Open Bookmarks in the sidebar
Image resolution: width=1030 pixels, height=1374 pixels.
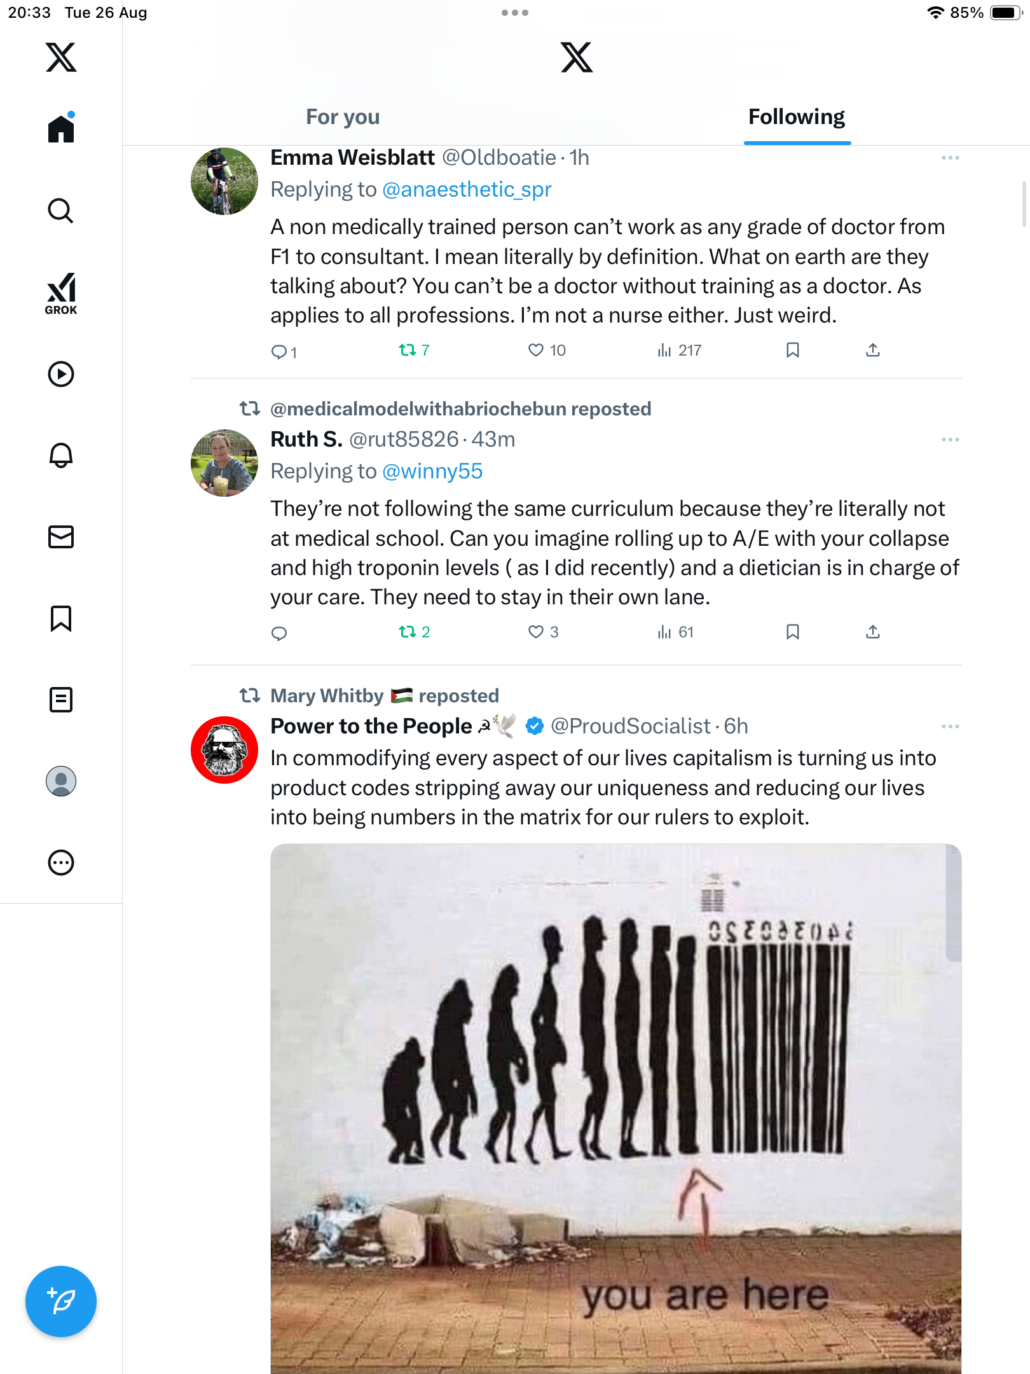pos(61,618)
